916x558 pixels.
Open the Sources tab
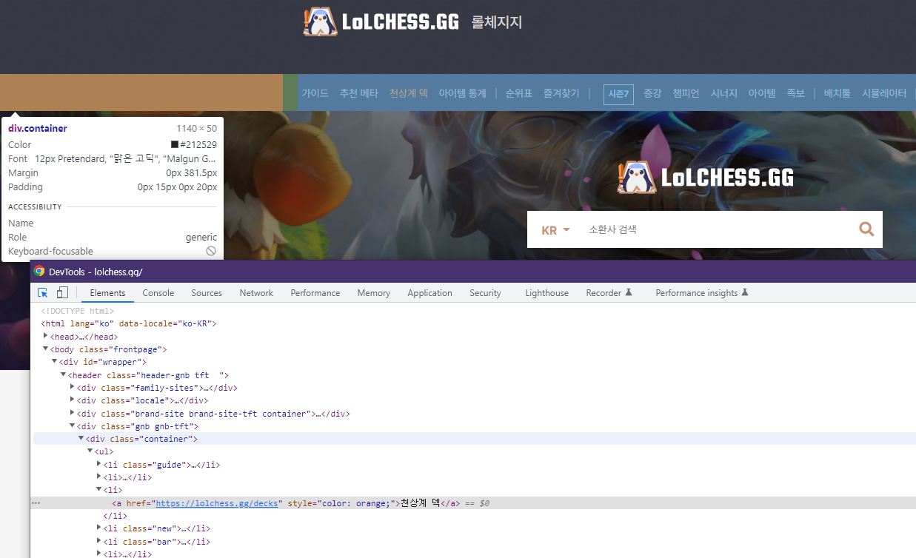coord(207,293)
